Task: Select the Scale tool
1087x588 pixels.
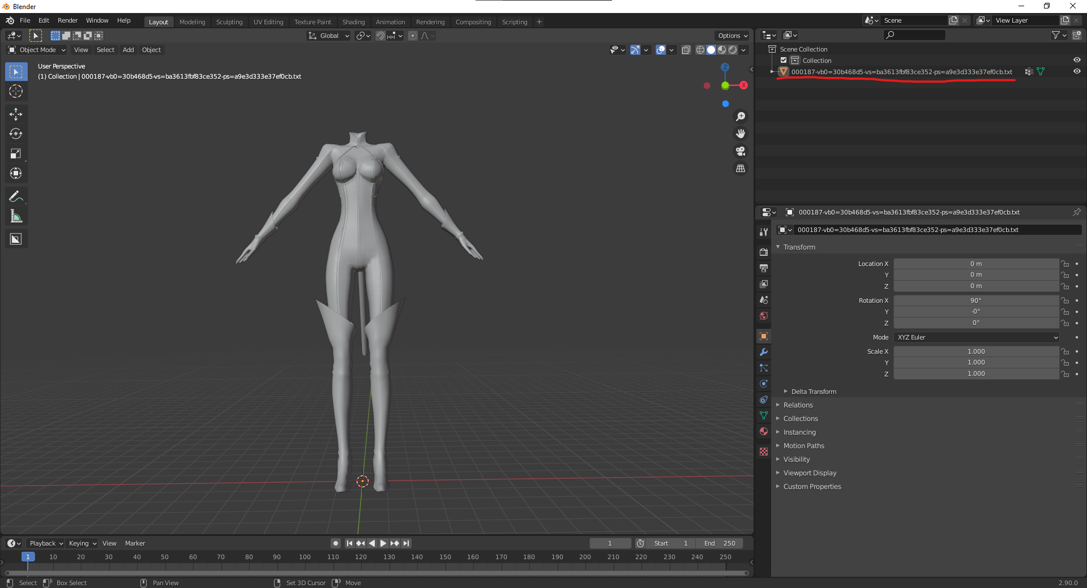Action: tap(16, 154)
